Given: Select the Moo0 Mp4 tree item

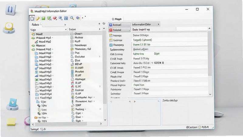Looking at the screenshot, I should (46, 94).
